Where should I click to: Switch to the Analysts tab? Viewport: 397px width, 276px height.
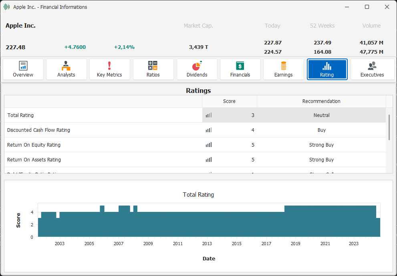point(67,69)
